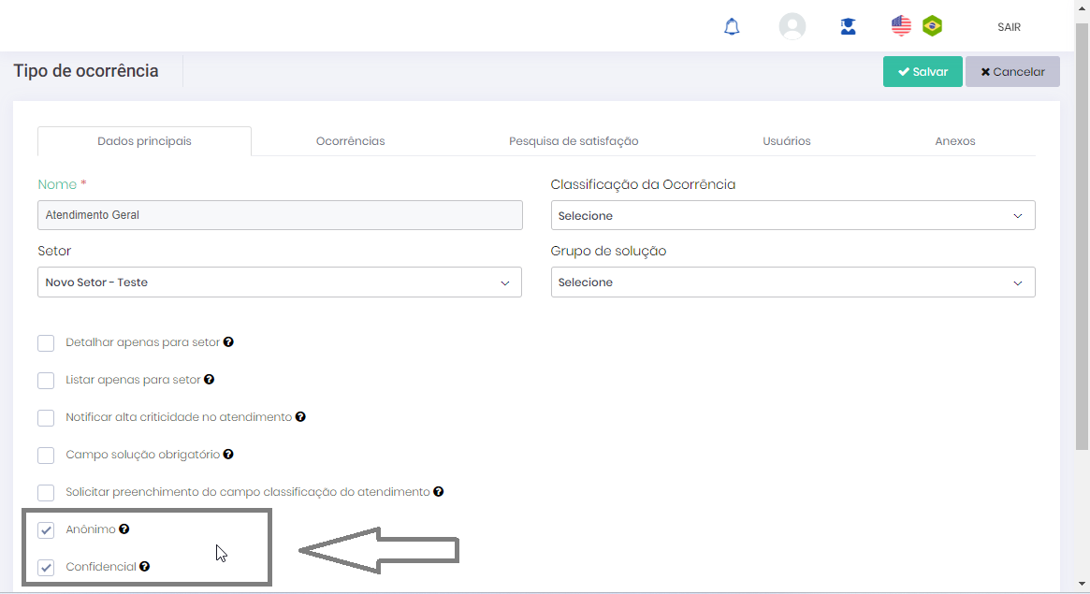Screen dimensions: 1090x594
Task: Open the Pesquisa de satisfação tab
Action: (x=574, y=141)
